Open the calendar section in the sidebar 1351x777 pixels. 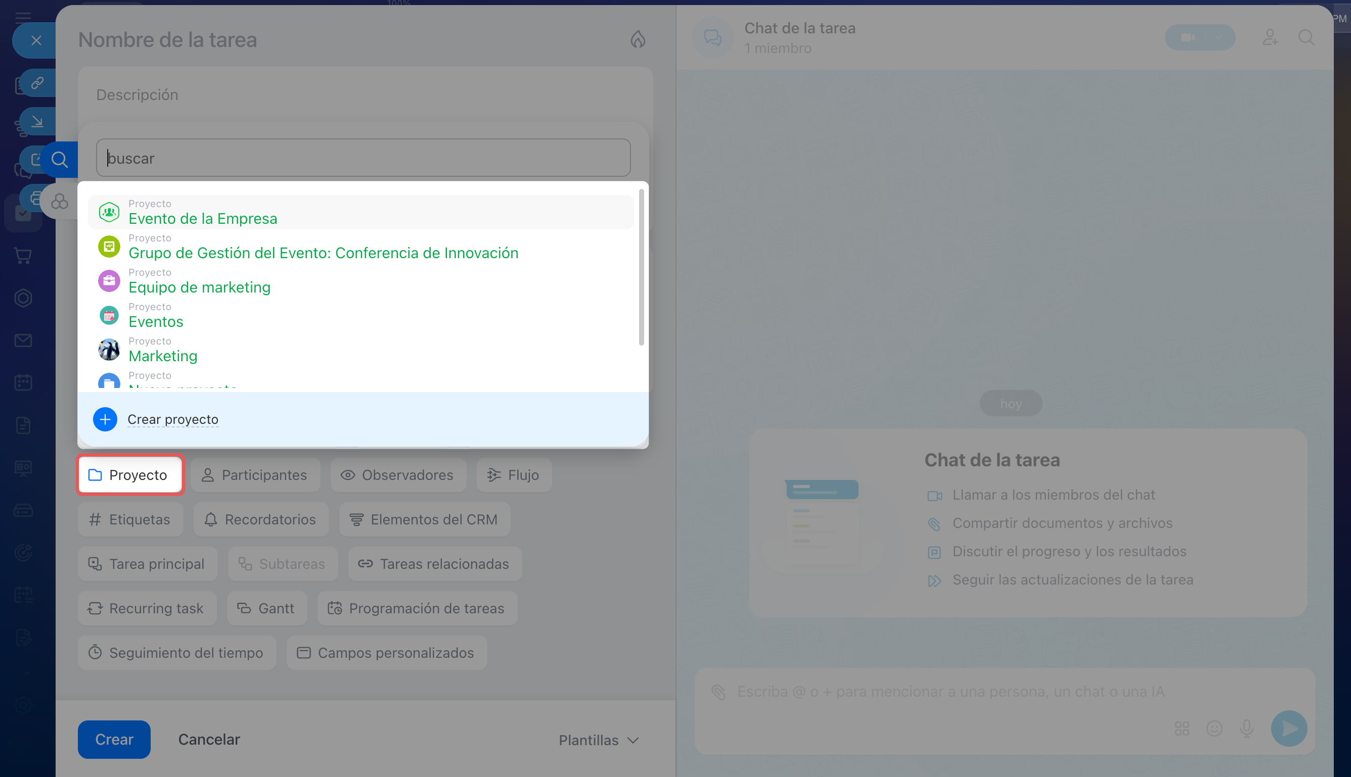point(23,382)
